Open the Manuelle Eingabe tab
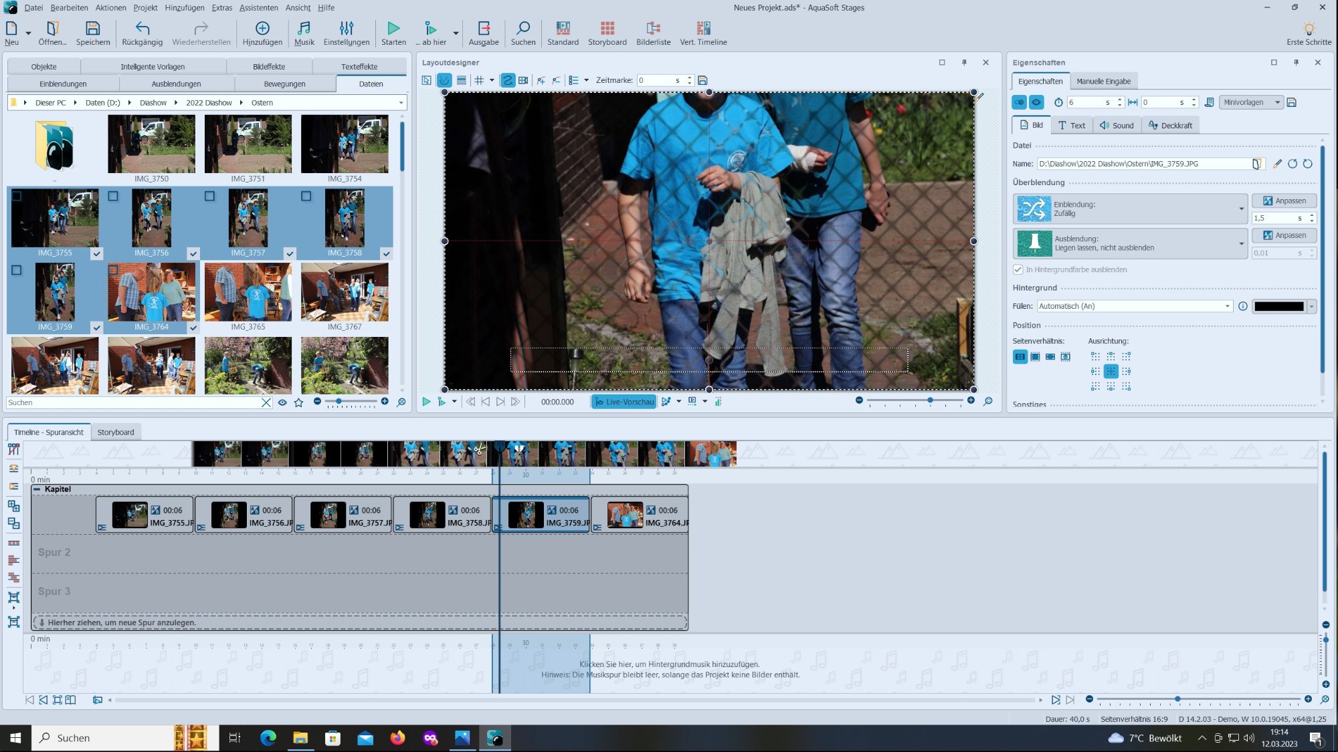The image size is (1338, 752). (1103, 81)
